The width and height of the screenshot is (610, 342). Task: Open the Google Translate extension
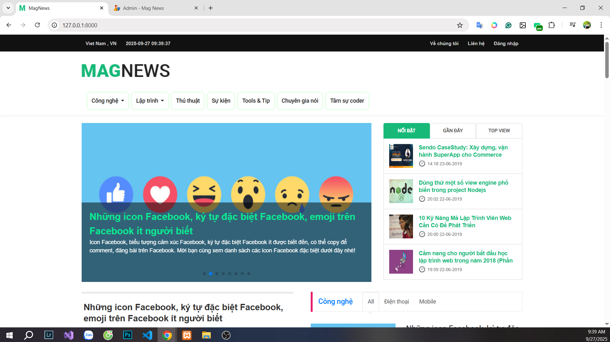[x=479, y=25]
